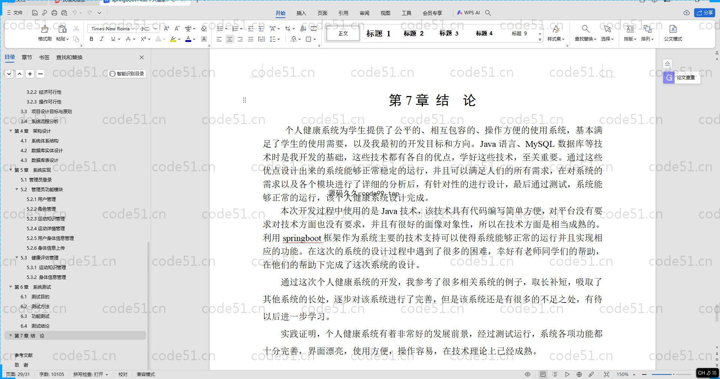Switch to web layout globe icon
Viewport: 720px width, 379px height.
579,374
